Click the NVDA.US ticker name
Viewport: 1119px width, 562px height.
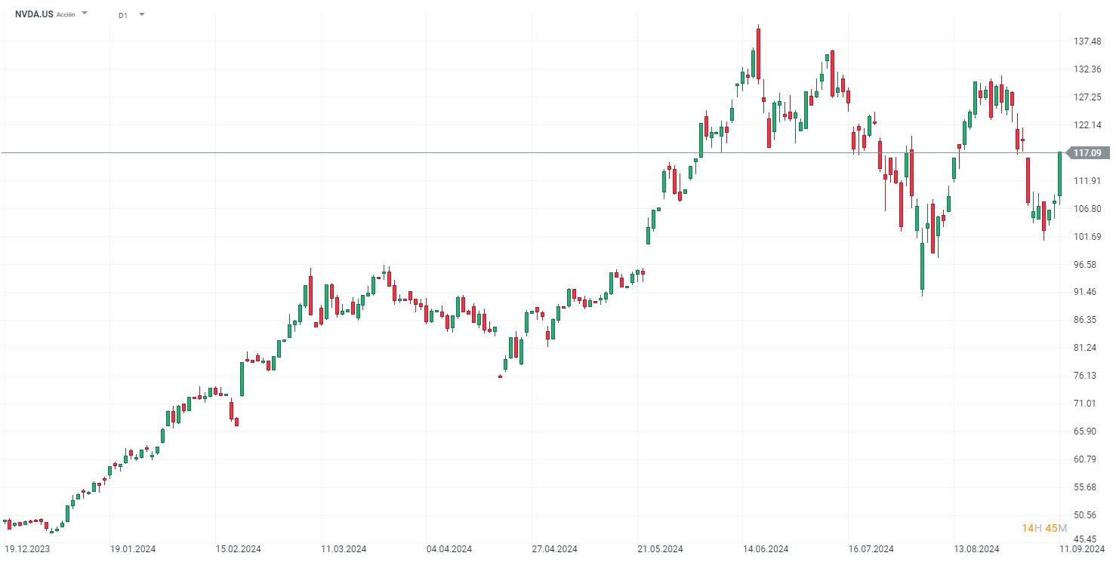[x=34, y=14]
